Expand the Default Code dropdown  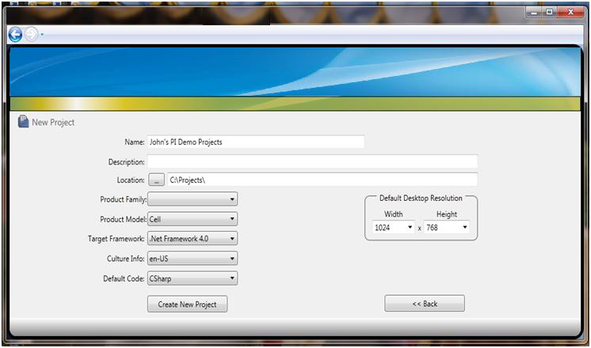[x=193, y=278]
